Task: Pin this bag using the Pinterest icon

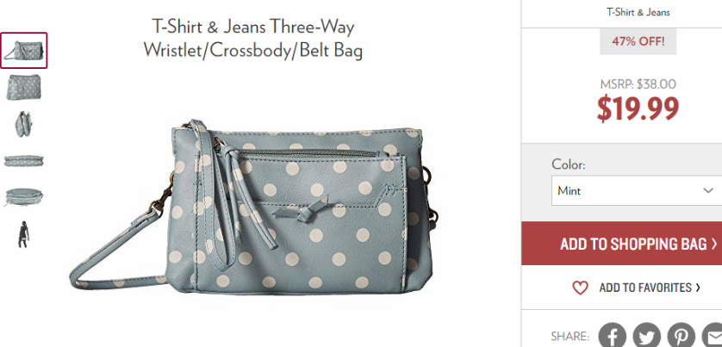Action: click(x=681, y=336)
